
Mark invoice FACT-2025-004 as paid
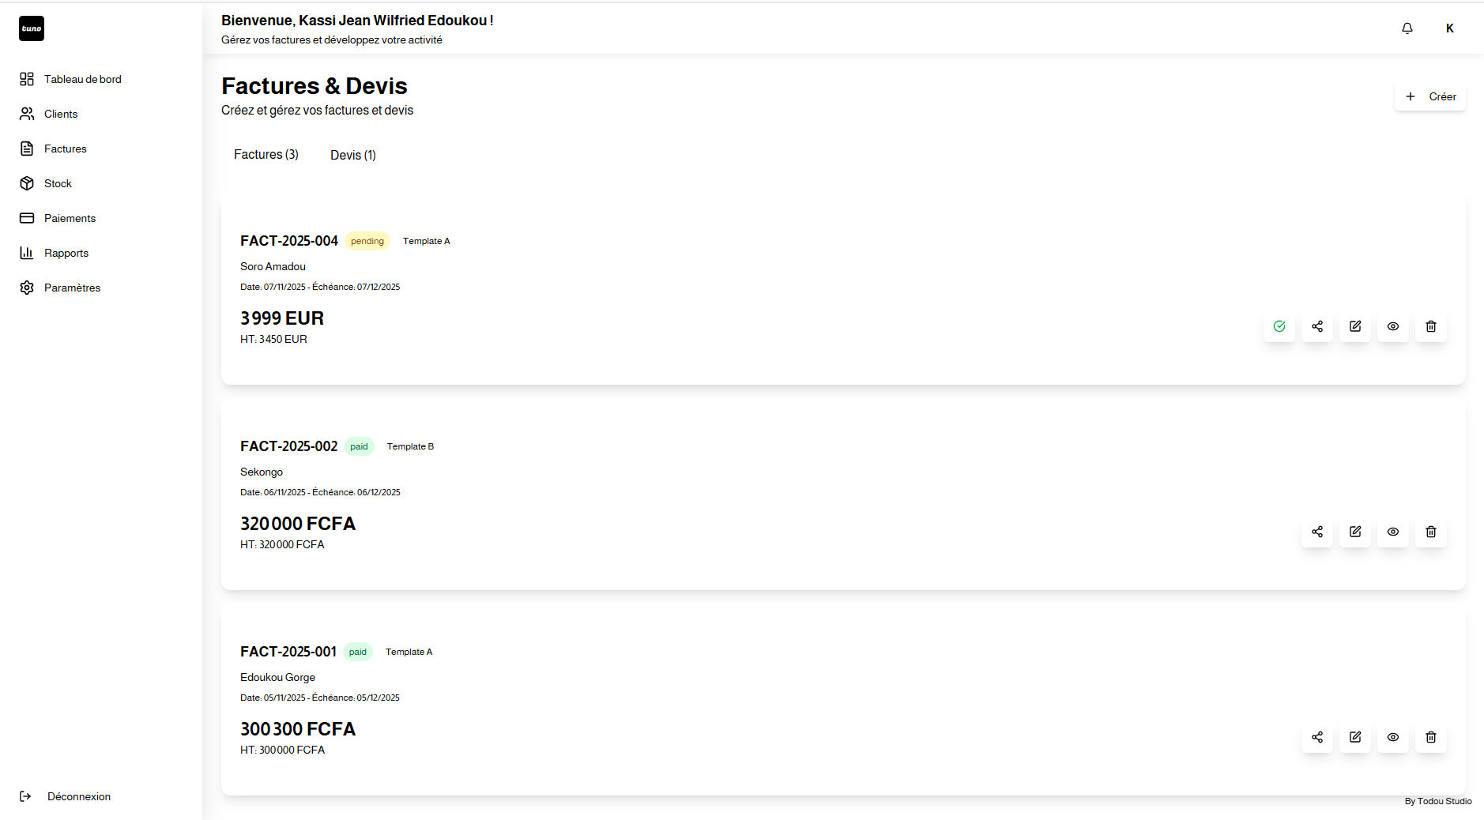tap(1279, 326)
